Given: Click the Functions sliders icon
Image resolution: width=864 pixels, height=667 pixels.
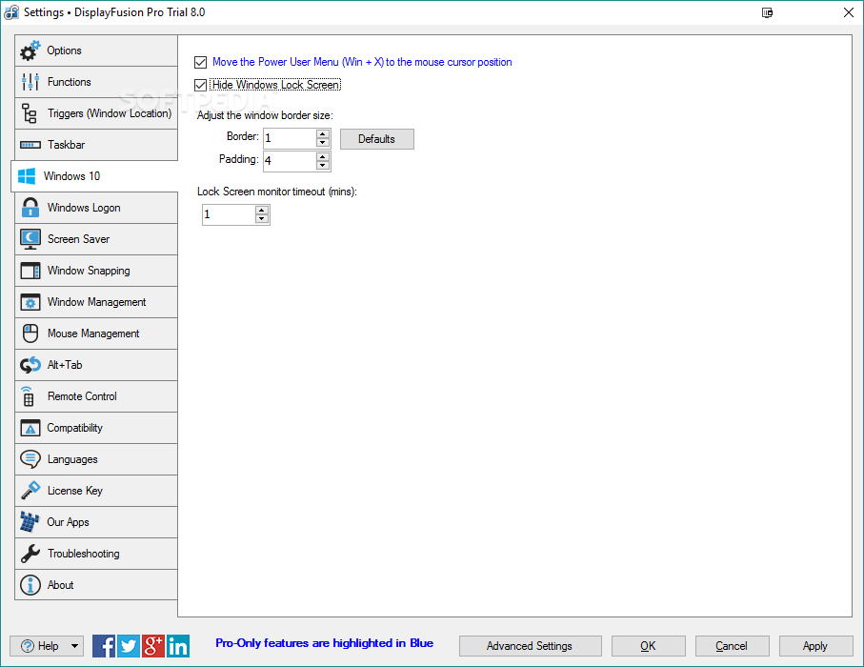Looking at the screenshot, I should click(30, 82).
